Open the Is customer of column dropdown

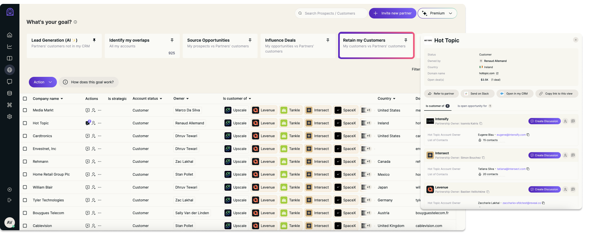[x=237, y=99]
